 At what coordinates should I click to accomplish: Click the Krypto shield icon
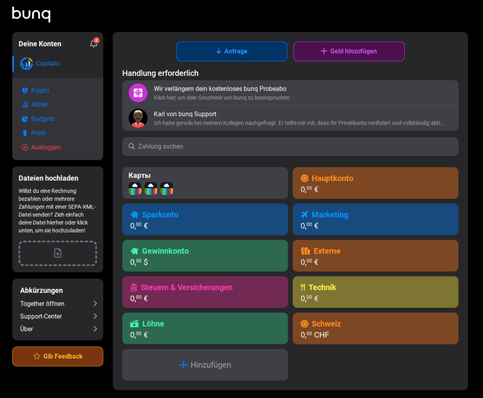pos(25,90)
